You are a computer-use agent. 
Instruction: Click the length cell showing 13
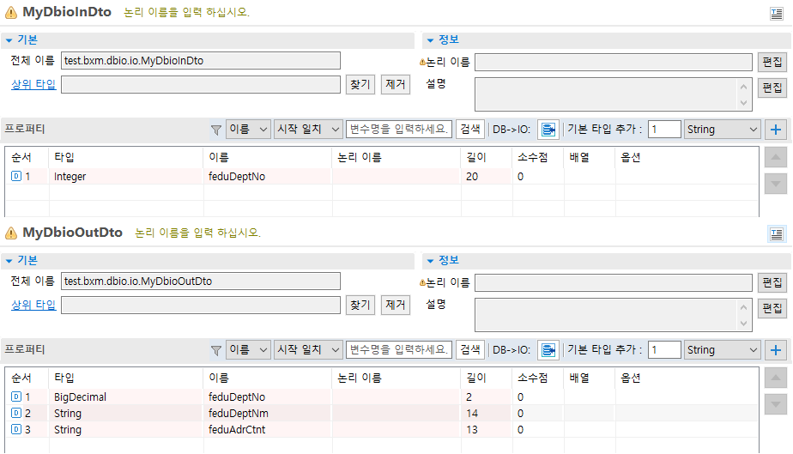pyautogui.click(x=487, y=429)
